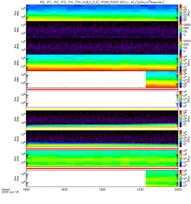The height and width of the screenshot is (204, 191).
Task: Select the 'thc ions' panel label
Action: (17, 139)
